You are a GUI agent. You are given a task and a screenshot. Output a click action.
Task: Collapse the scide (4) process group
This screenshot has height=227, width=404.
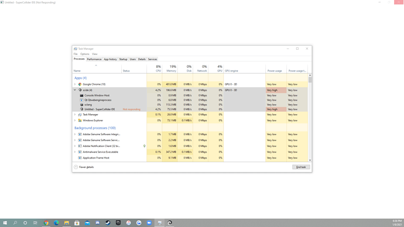point(75,90)
